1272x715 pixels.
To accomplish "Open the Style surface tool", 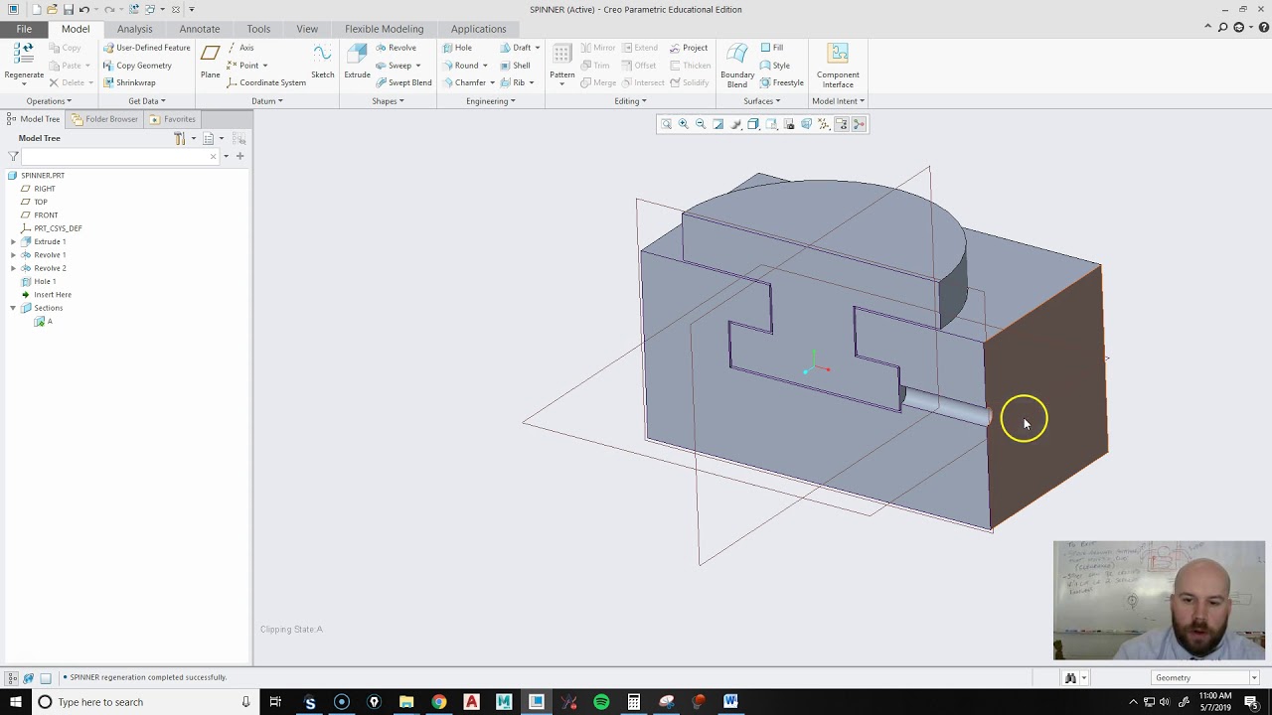I will coord(775,66).
